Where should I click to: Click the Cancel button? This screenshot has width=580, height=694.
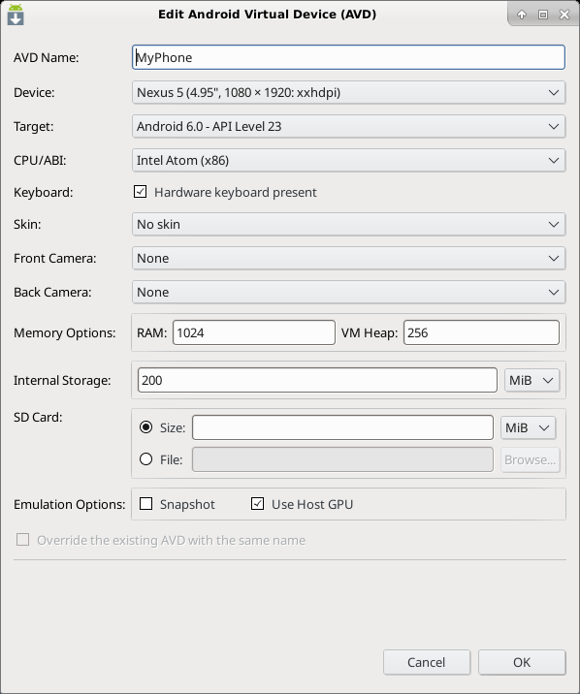427,662
